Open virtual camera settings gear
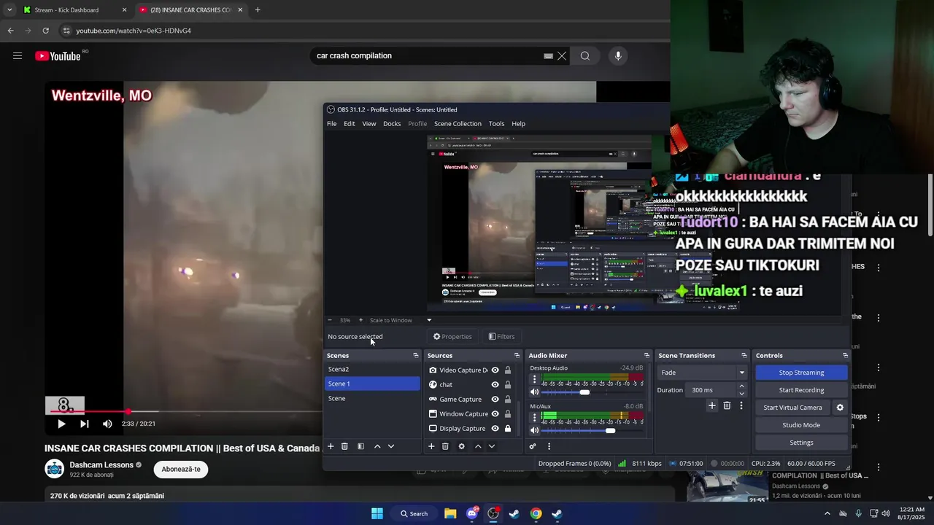Screen dimensions: 934x525 coord(840,408)
